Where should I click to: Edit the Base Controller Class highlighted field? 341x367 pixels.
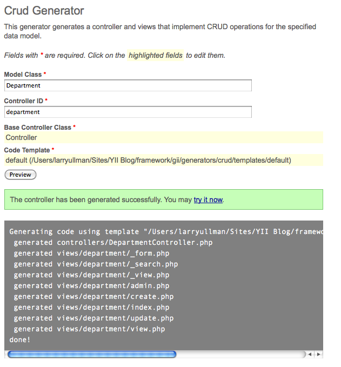click(163, 137)
